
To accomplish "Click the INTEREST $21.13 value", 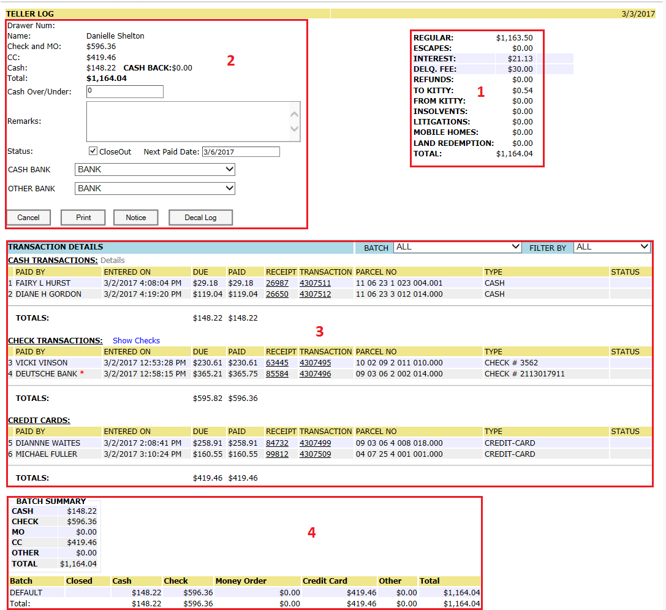I will click(x=520, y=59).
